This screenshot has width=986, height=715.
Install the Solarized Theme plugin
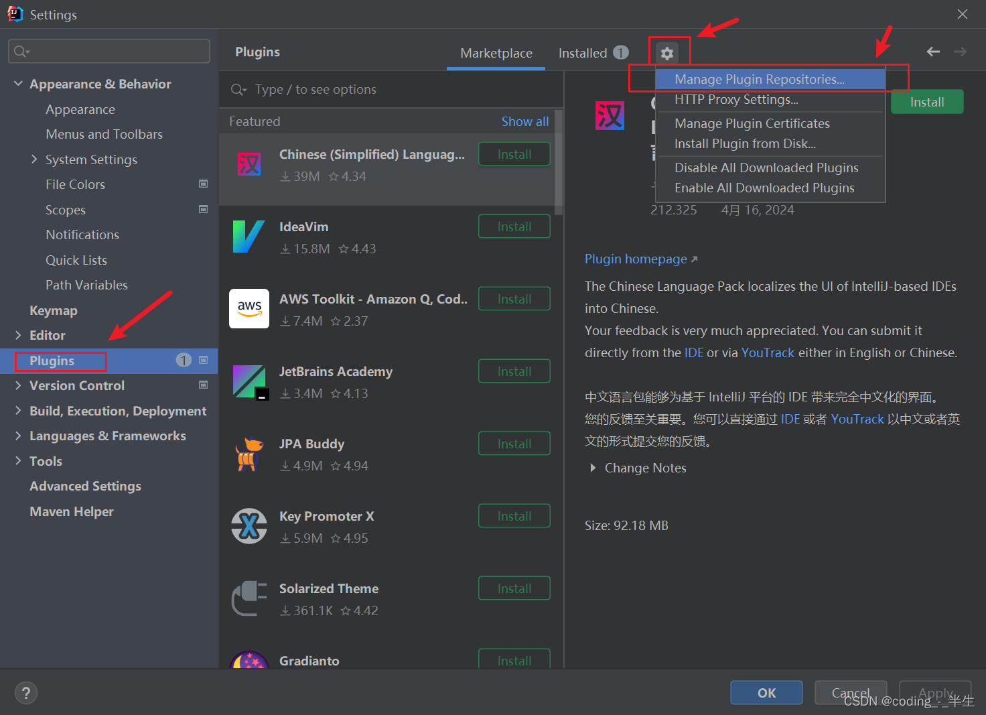[514, 588]
